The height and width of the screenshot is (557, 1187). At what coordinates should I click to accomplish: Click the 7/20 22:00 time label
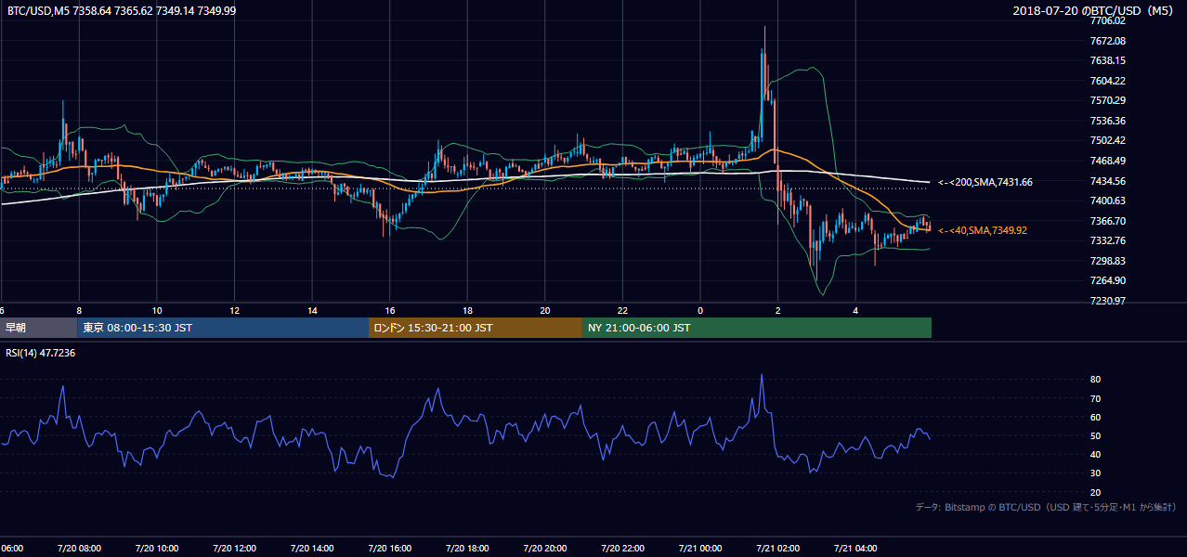click(622, 549)
